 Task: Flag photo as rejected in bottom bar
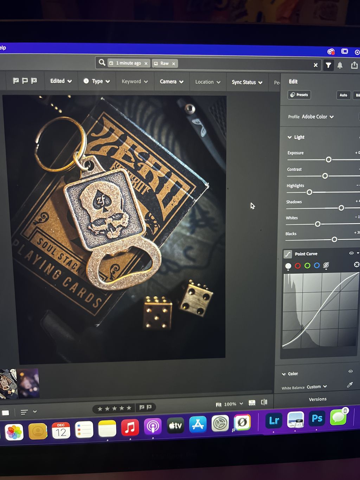[149, 407]
